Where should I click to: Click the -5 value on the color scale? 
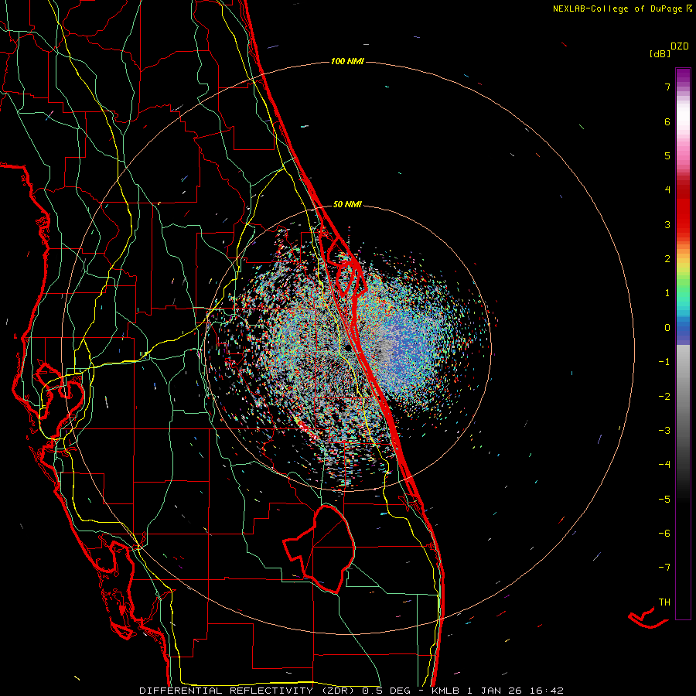(664, 500)
